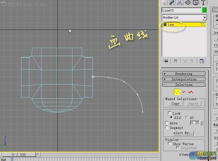Image resolution: width=218 pixels, height=161 pixels.
Task: Click the time slider right arrow
Action: (x=38, y=154)
